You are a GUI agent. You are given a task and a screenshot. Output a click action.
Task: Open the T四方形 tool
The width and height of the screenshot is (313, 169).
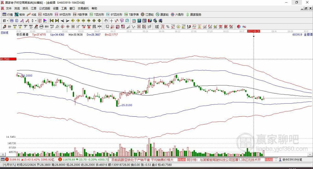pyautogui.click(x=97, y=15)
